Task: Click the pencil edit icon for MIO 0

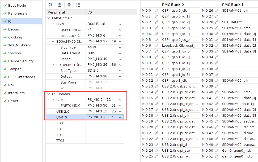Action: point(157,11)
